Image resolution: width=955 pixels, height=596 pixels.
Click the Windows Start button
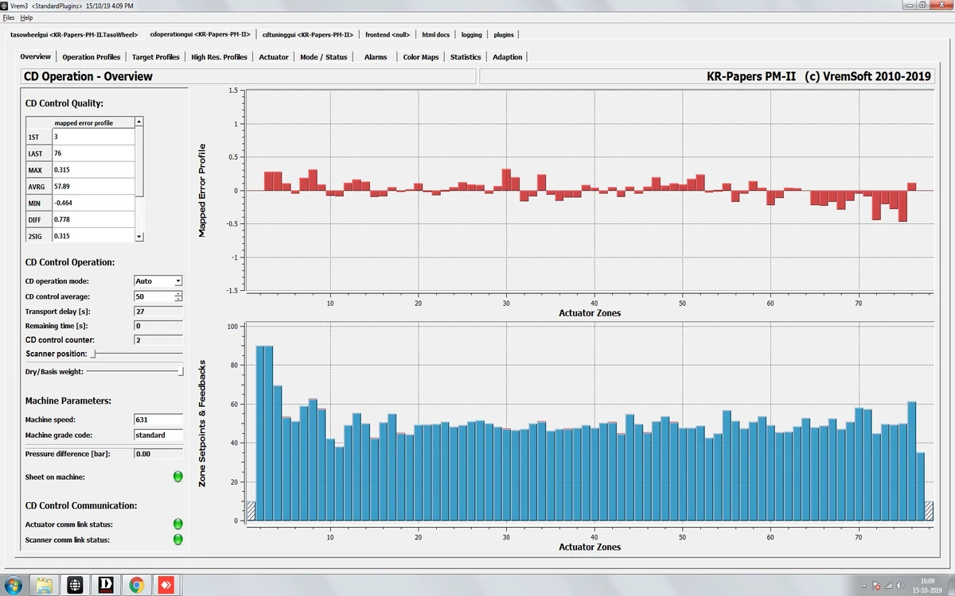tap(14, 585)
